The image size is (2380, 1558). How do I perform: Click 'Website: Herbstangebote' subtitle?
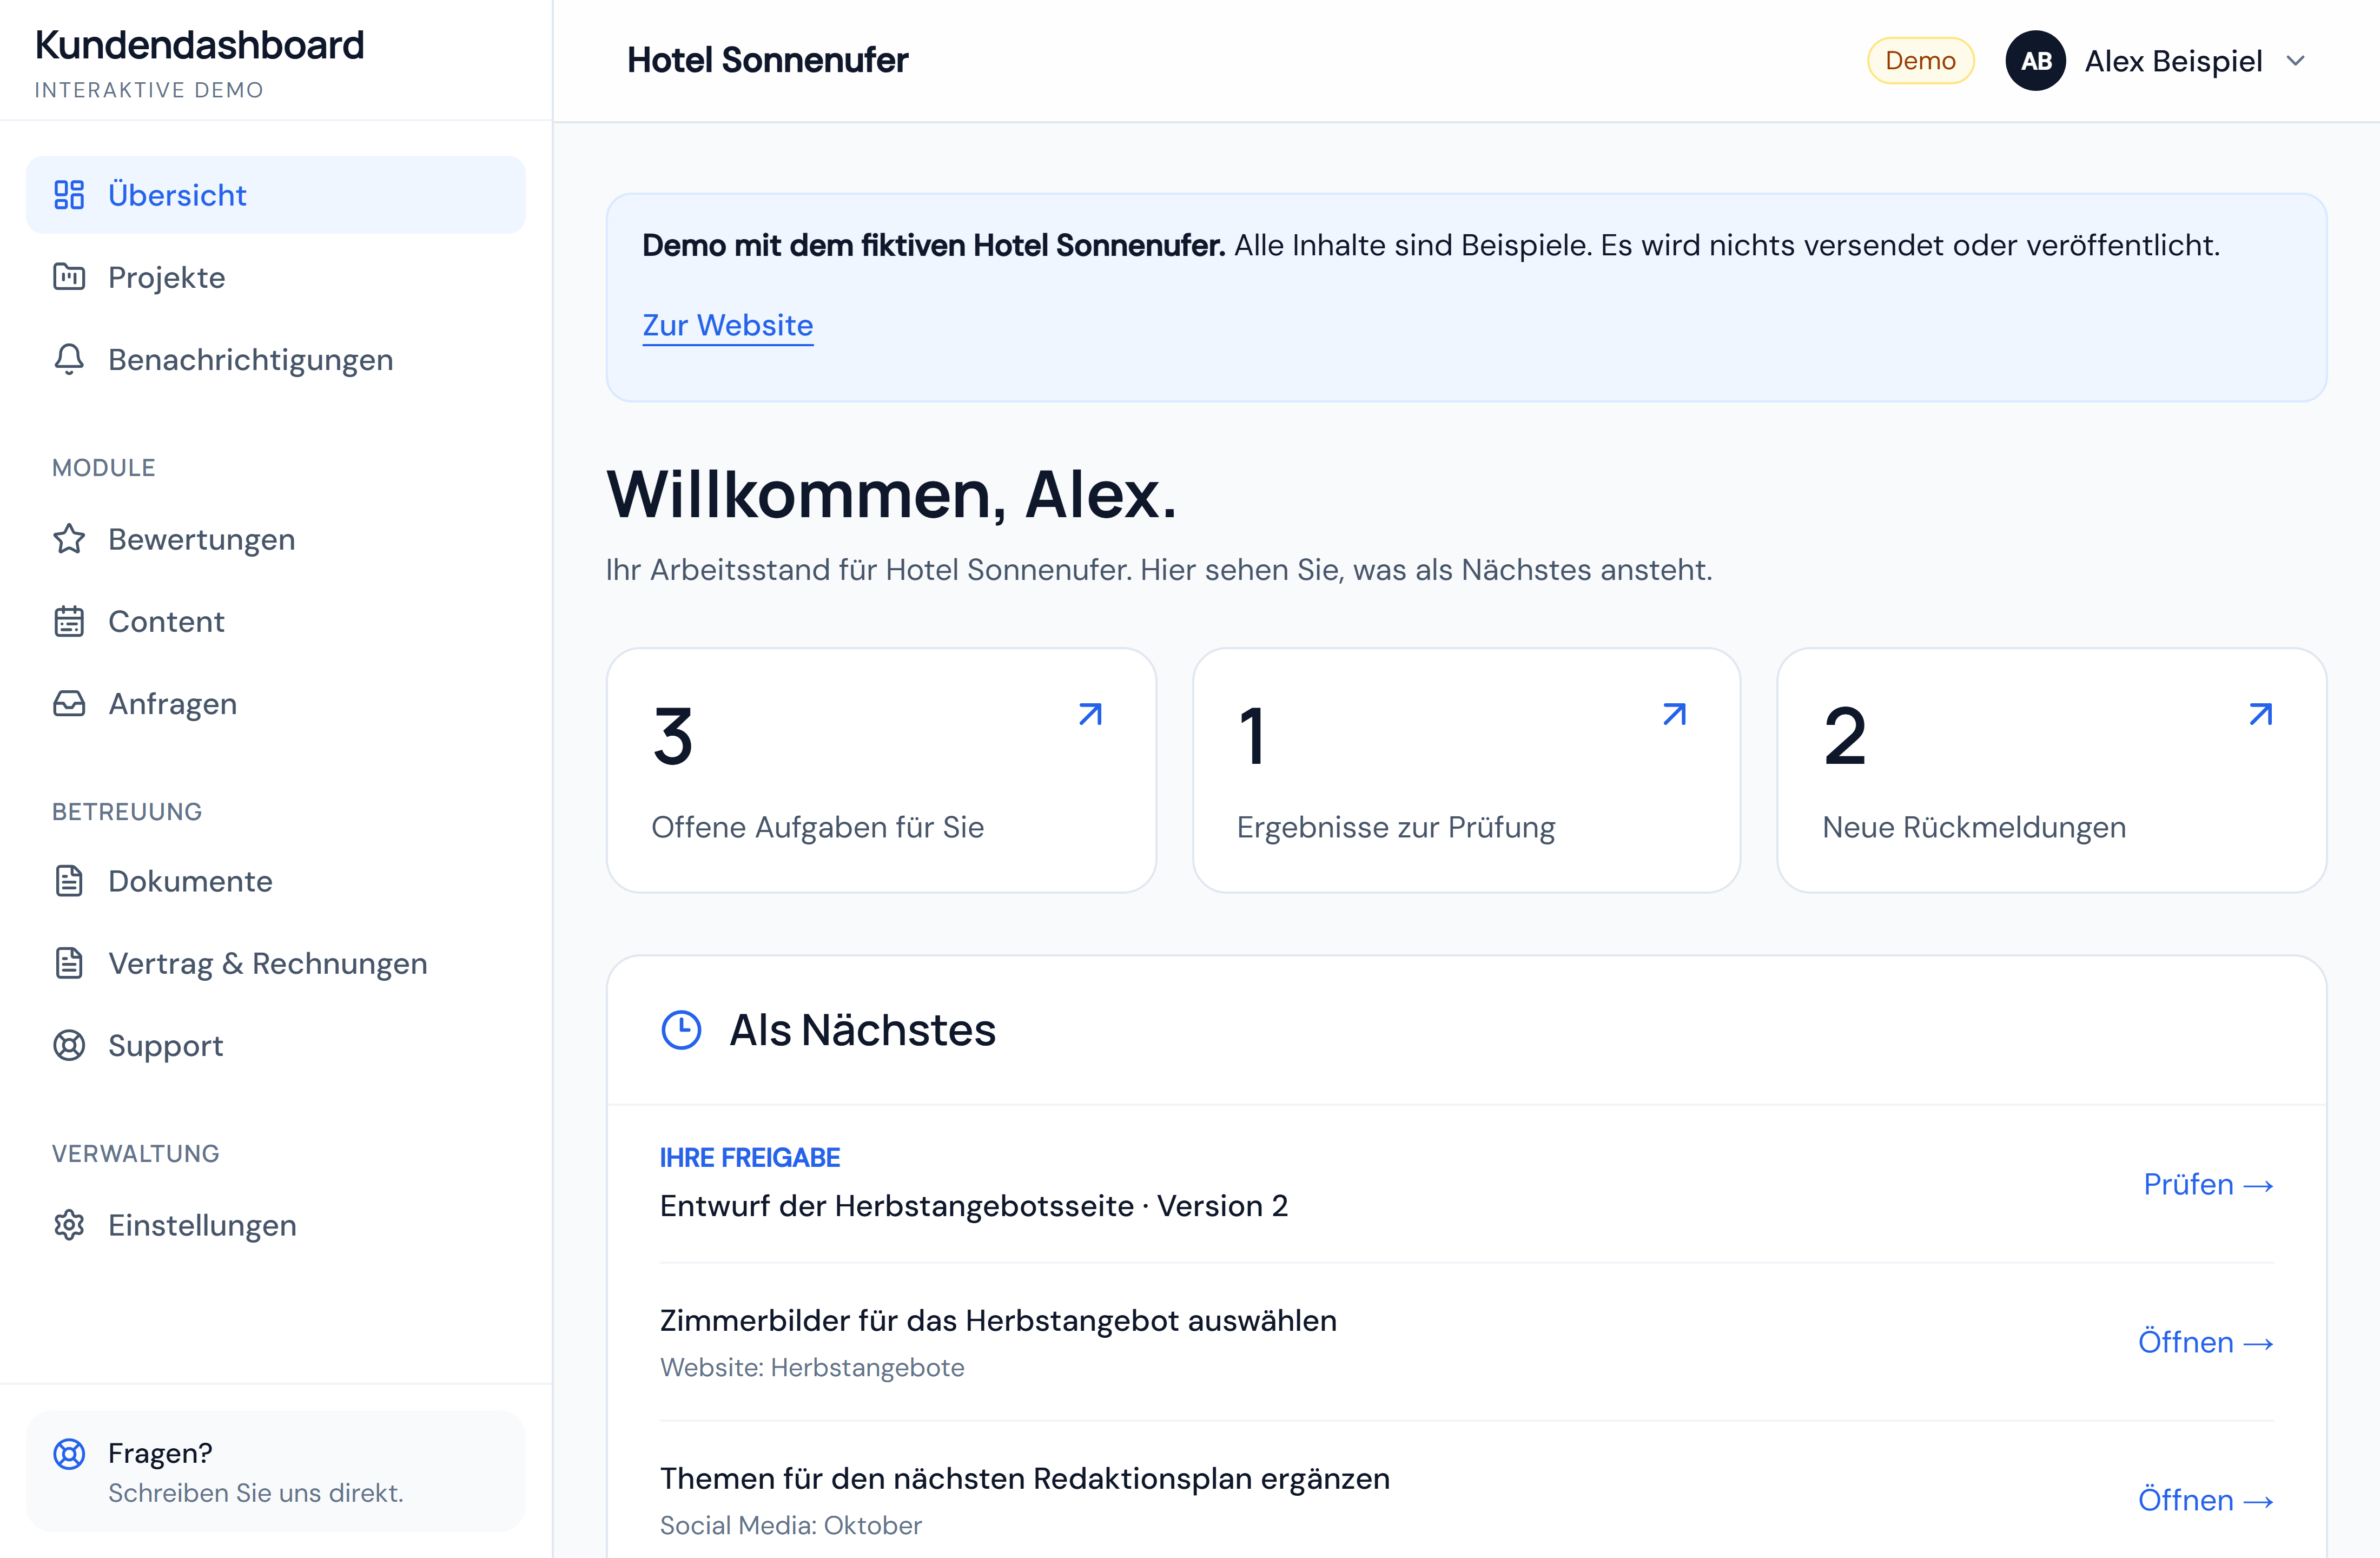pyautogui.click(x=812, y=1367)
